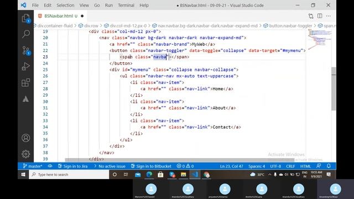
Task: Open the action center notification icon
Action: tap(329, 175)
